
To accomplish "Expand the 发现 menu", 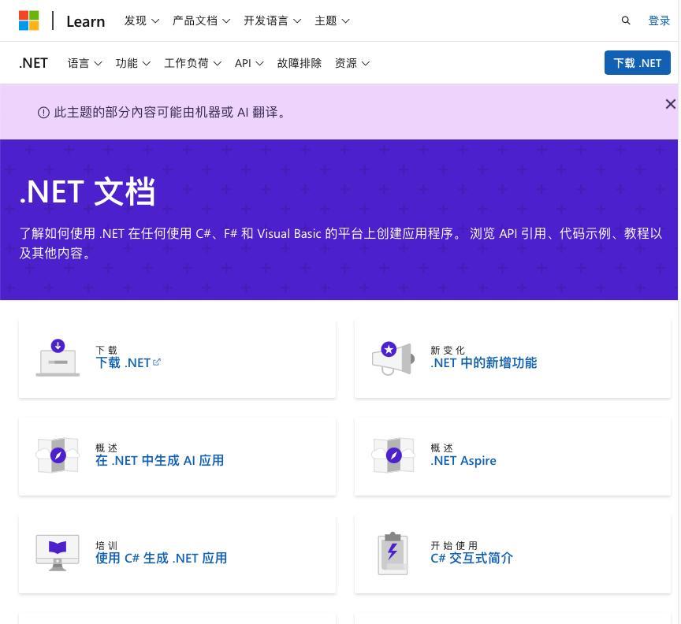I will (142, 20).
